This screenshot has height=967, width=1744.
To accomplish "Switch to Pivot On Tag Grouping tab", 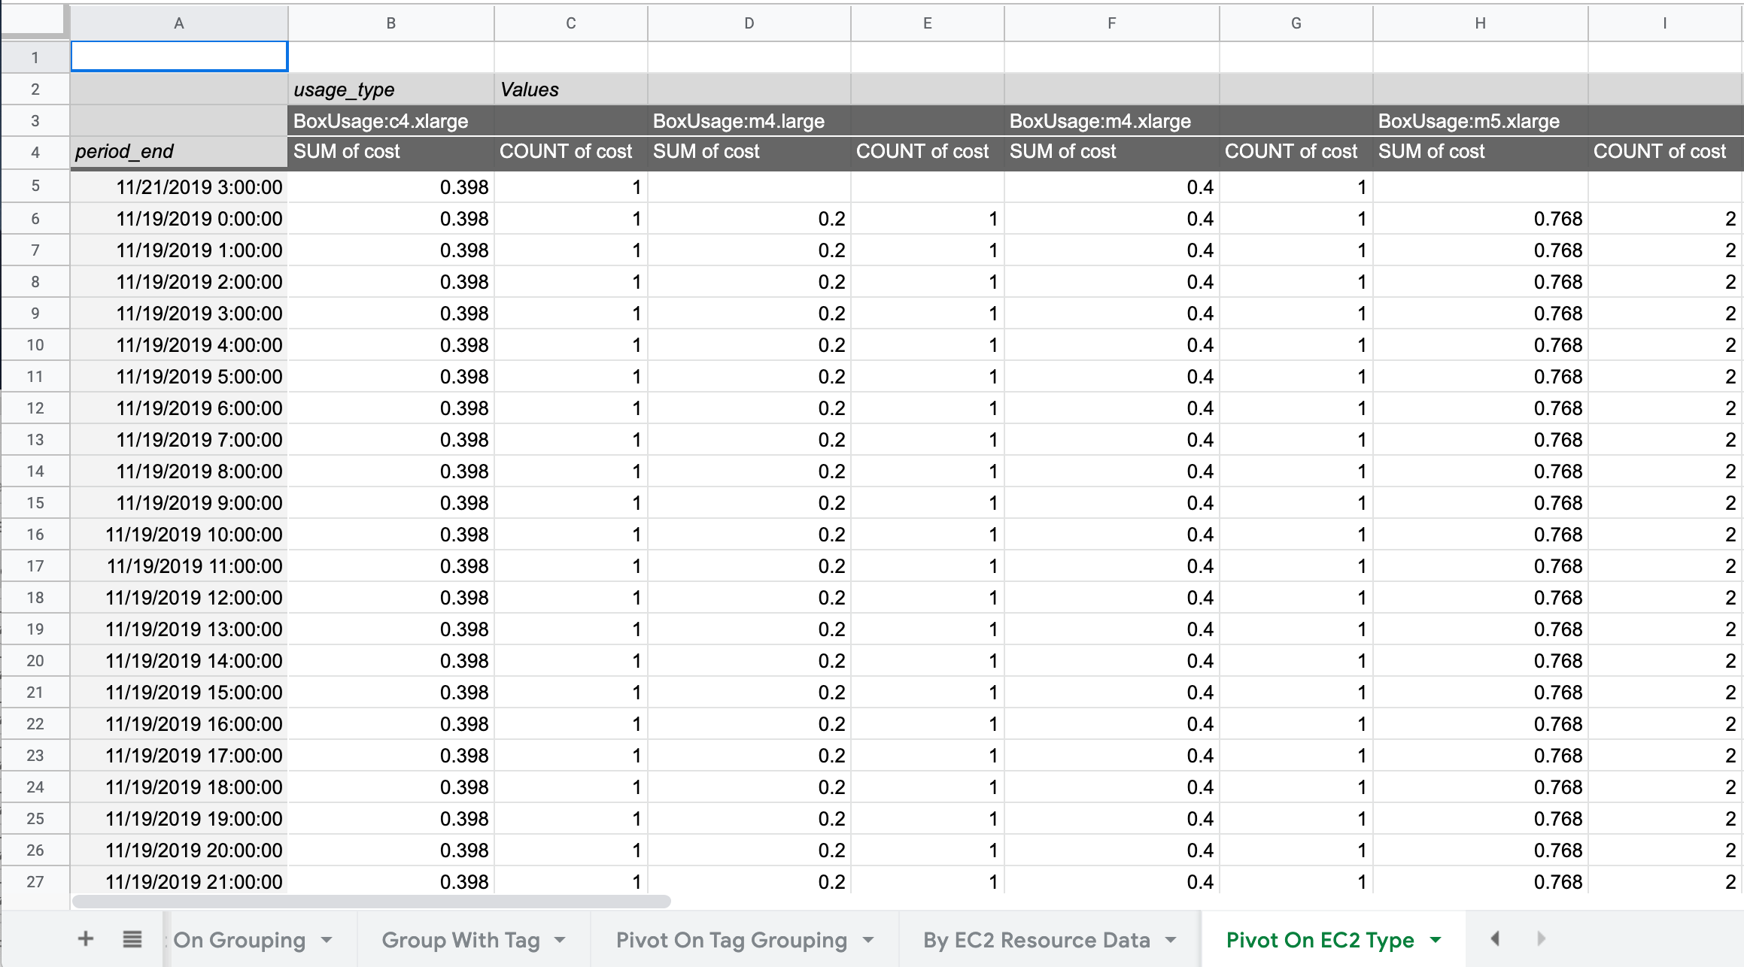I will (731, 940).
